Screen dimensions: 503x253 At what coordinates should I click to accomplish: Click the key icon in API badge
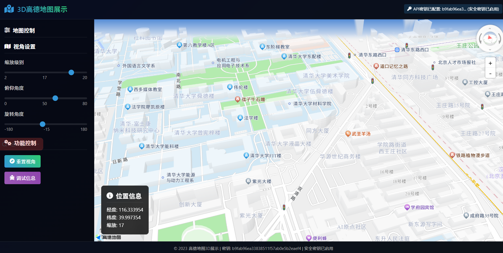(410, 9)
